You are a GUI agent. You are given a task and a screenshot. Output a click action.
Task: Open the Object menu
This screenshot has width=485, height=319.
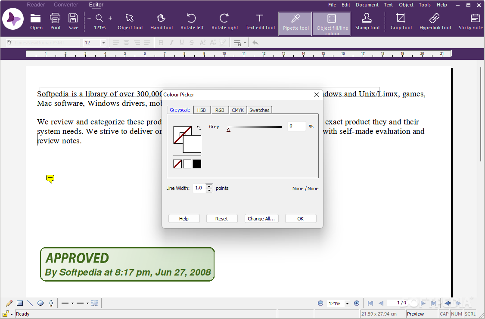(x=406, y=5)
